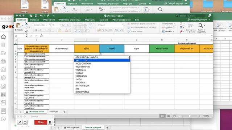Viewport: 232px width, 130px height.
Task: Switch to Normal view in status bar
Action: (x=162, y=116)
